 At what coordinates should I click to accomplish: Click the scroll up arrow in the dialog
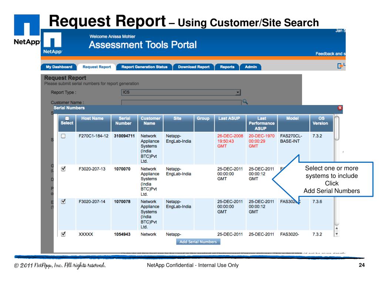pyautogui.click(x=337, y=228)
